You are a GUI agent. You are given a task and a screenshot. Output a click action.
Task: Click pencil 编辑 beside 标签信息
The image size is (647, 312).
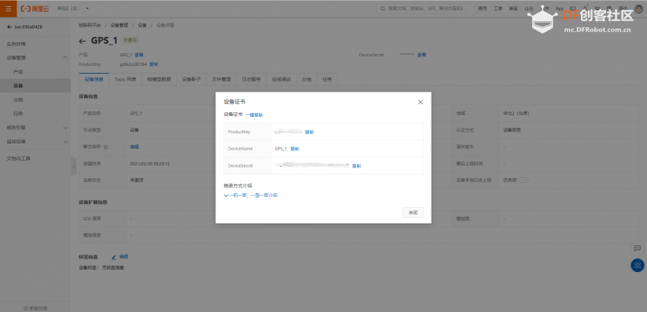(120, 257)
